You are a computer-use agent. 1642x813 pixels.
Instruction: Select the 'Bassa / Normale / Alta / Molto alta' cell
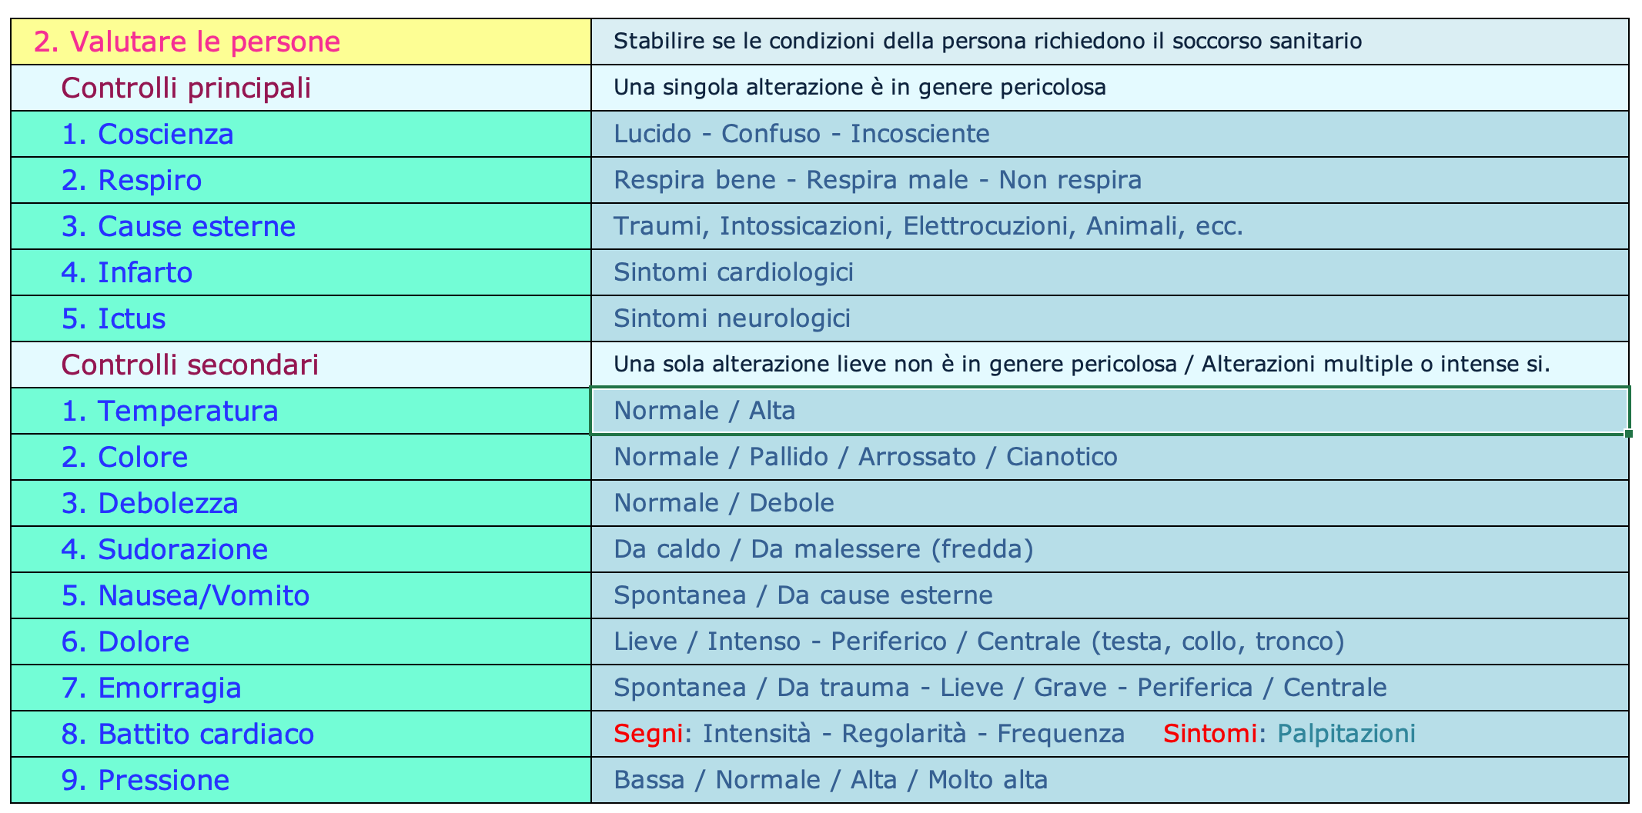pos(1109,780)
